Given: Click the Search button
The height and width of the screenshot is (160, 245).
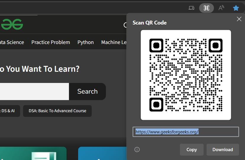Looking at the screenshot, I should tap(87, 92).
